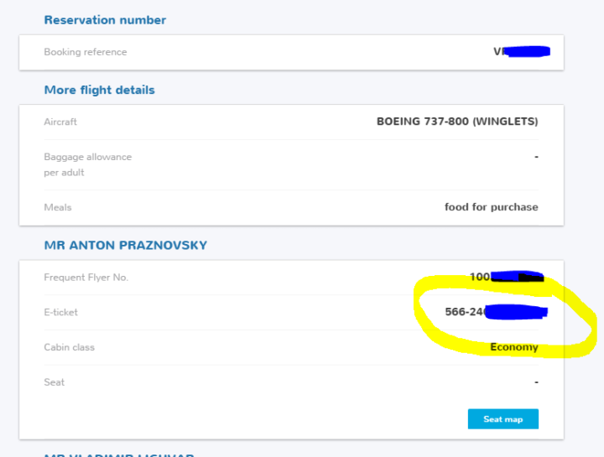Select the E-ticket label
The height and width of the screenshot is (457, 604).
click(x=60, y=313)
